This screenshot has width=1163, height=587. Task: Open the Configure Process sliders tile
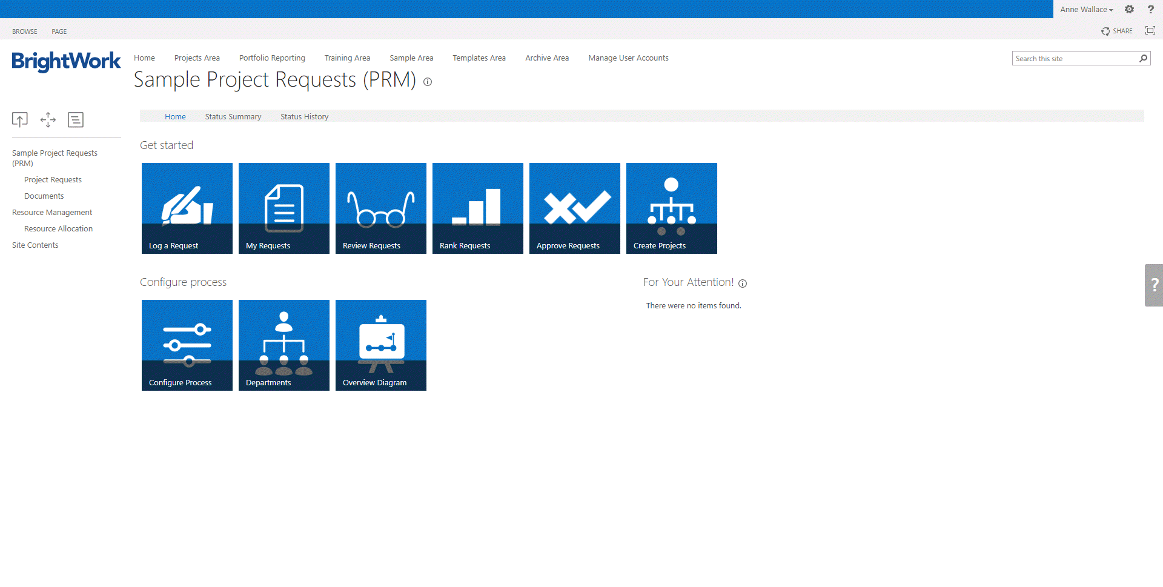tap(187, 345)
